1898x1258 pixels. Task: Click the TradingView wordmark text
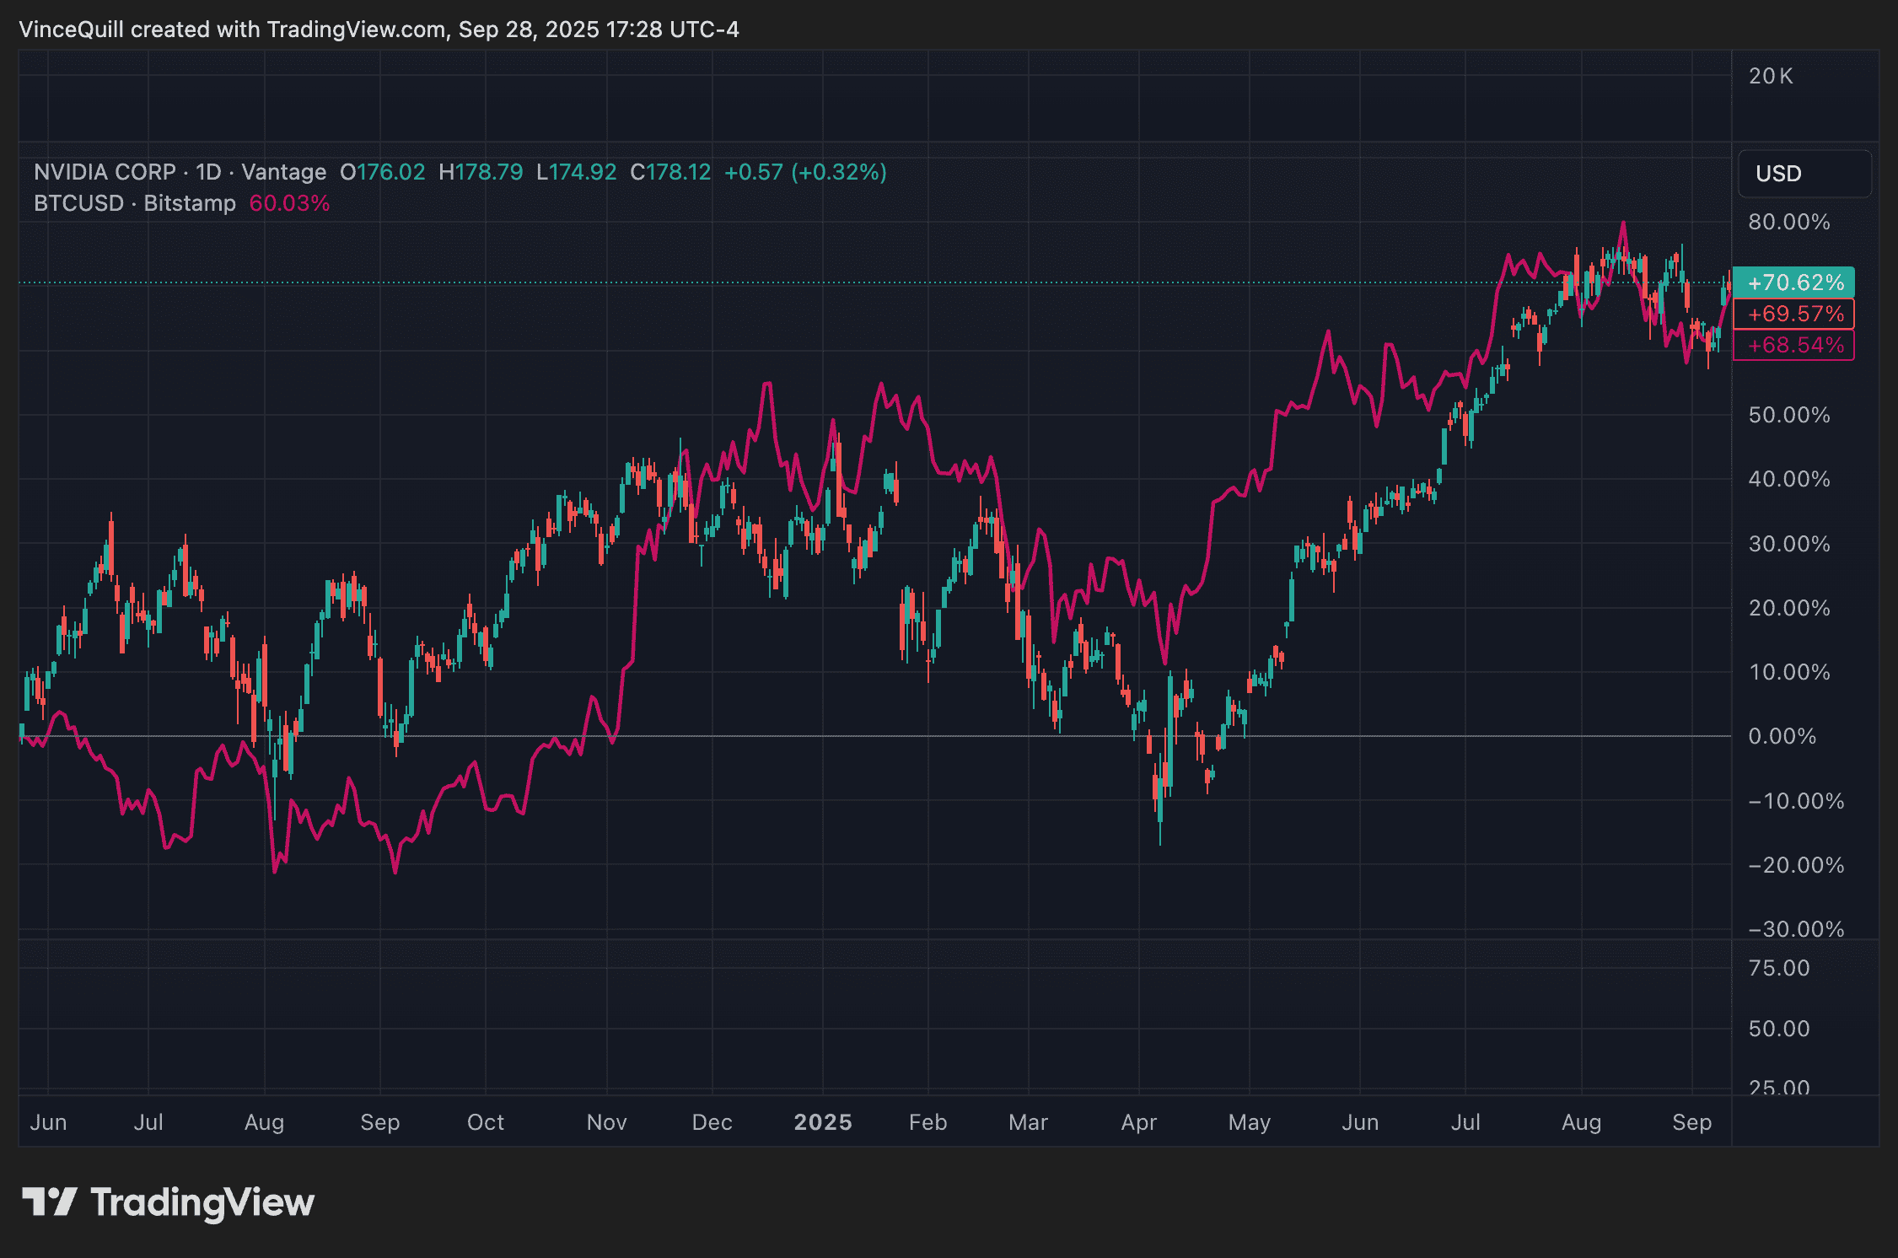202,1202
